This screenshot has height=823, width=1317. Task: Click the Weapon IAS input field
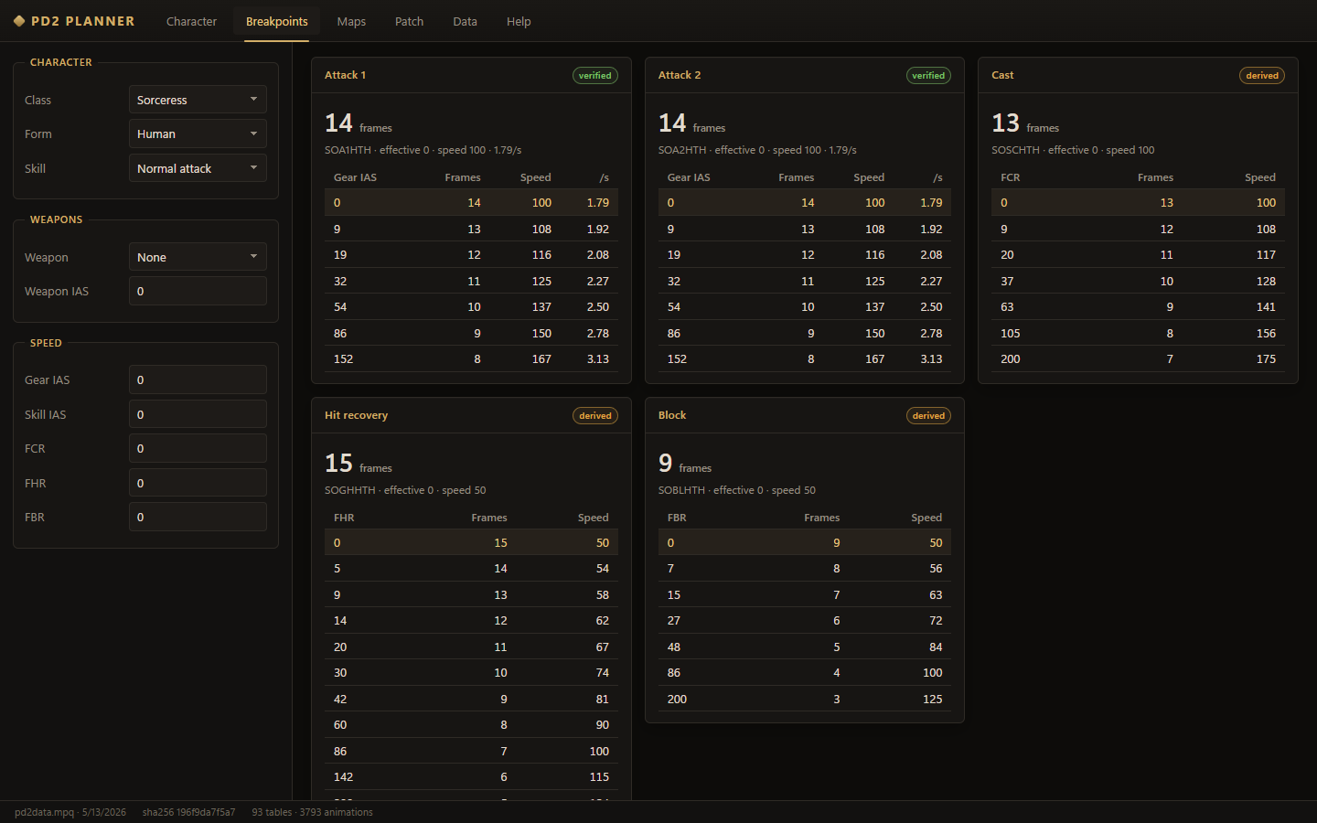point(198,291)
